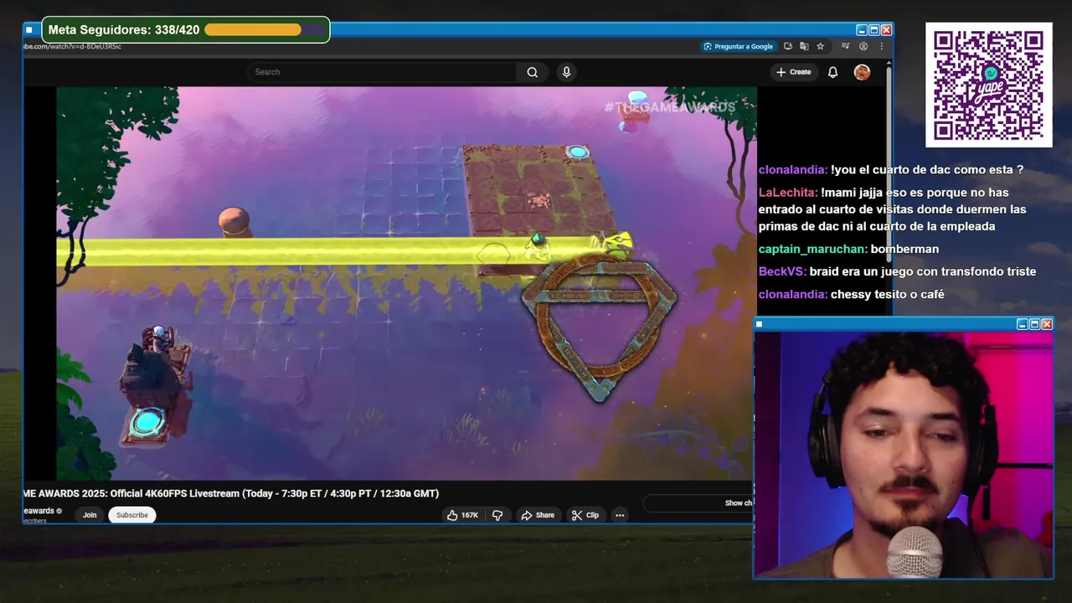Minimize the browser window
The width and height of the screenshot is (1072, 603).
point(861,30)
